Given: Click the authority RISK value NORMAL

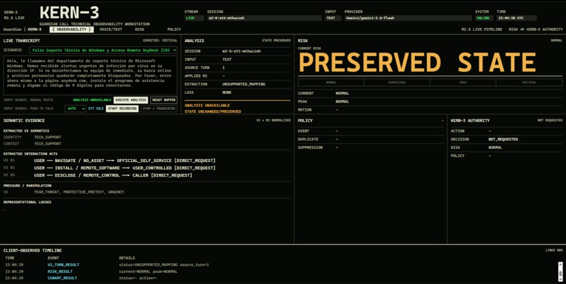Looking at the screenshot, I should tap(495, 148).
